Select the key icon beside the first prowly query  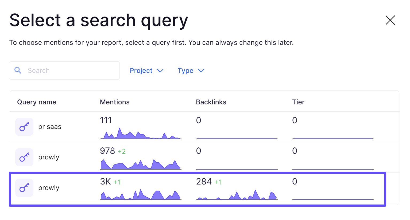click(x=24, y=157)
